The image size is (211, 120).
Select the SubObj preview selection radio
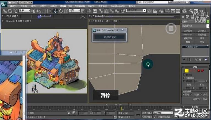[x=191, y=95]
